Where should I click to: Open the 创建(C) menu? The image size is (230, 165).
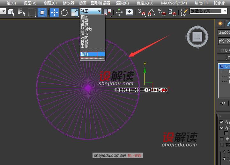pyautogui.click(x=50, y=3)
